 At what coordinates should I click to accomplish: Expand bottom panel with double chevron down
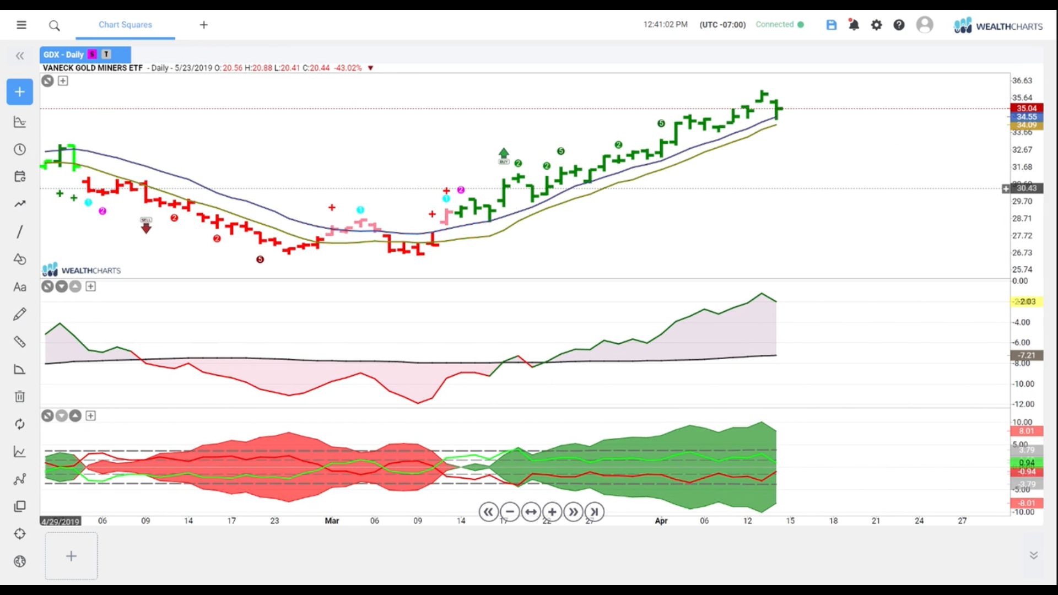point(1034,555)
